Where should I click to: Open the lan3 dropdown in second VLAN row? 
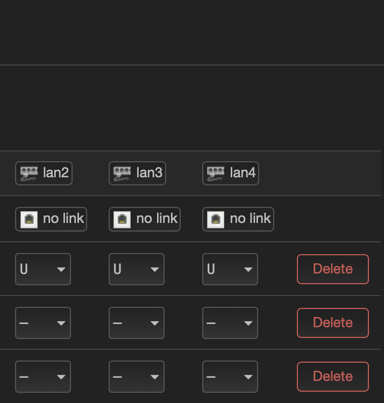[x=137, y=323]
